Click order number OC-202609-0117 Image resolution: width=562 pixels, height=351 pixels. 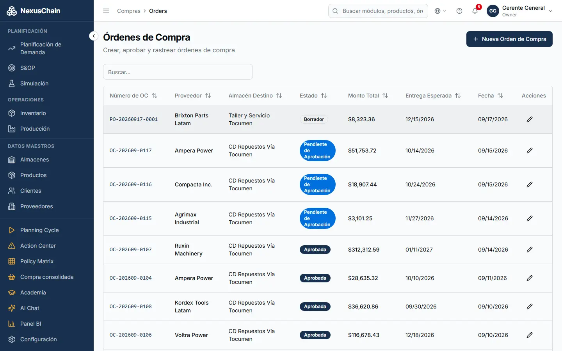coord(131,151)
